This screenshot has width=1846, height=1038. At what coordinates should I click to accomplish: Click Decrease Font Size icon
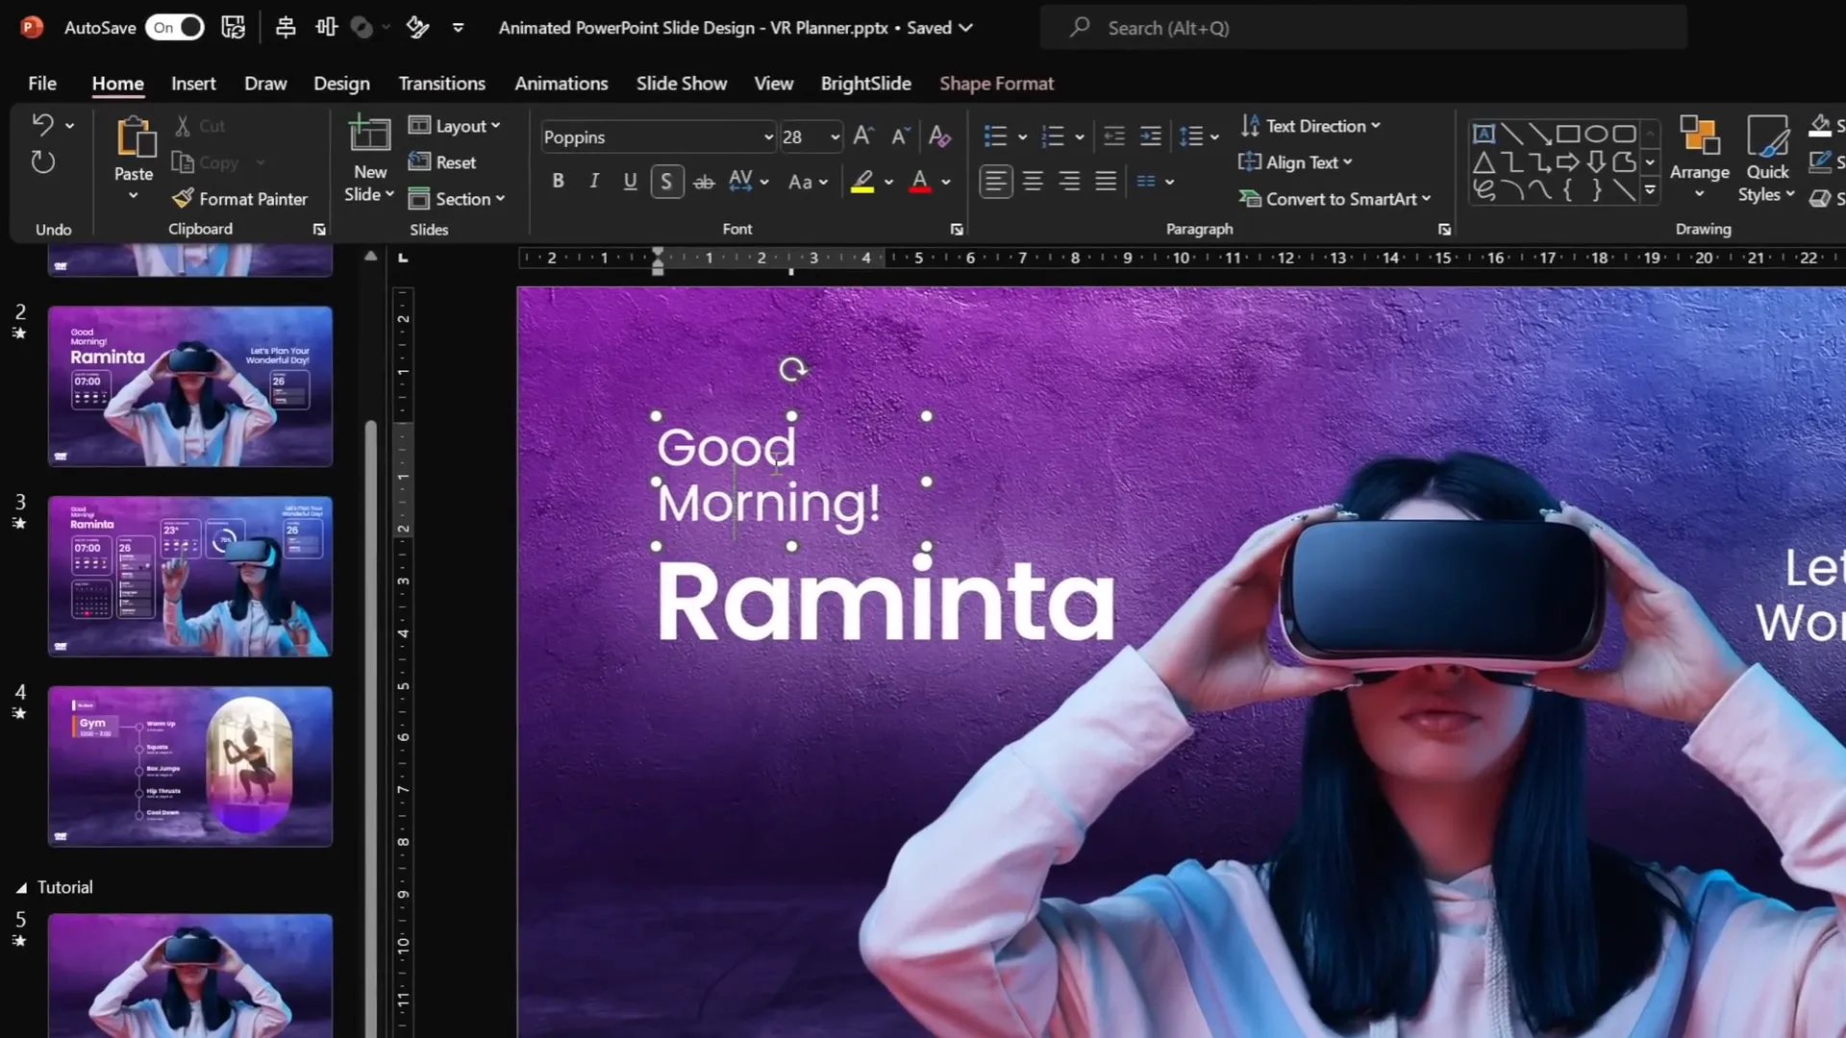pyautogui.click(x=900, y=136)
